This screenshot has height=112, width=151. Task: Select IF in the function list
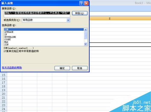[x=44, y=34]
